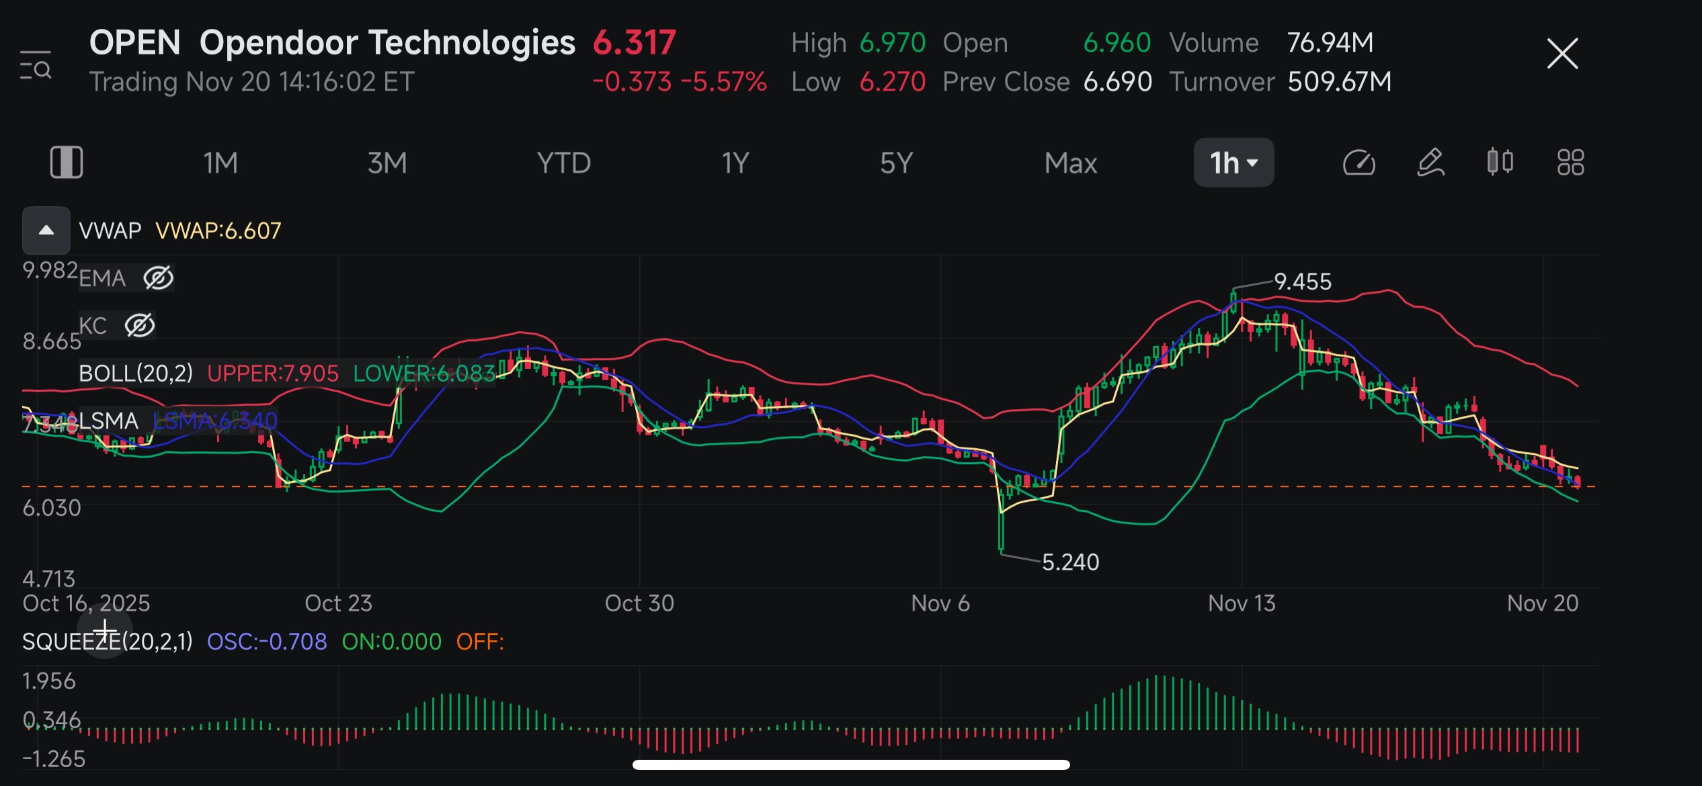Click the 8.665 price axis label
The width and height of the screenshot is (1702, 786).
tap(52, 341)
